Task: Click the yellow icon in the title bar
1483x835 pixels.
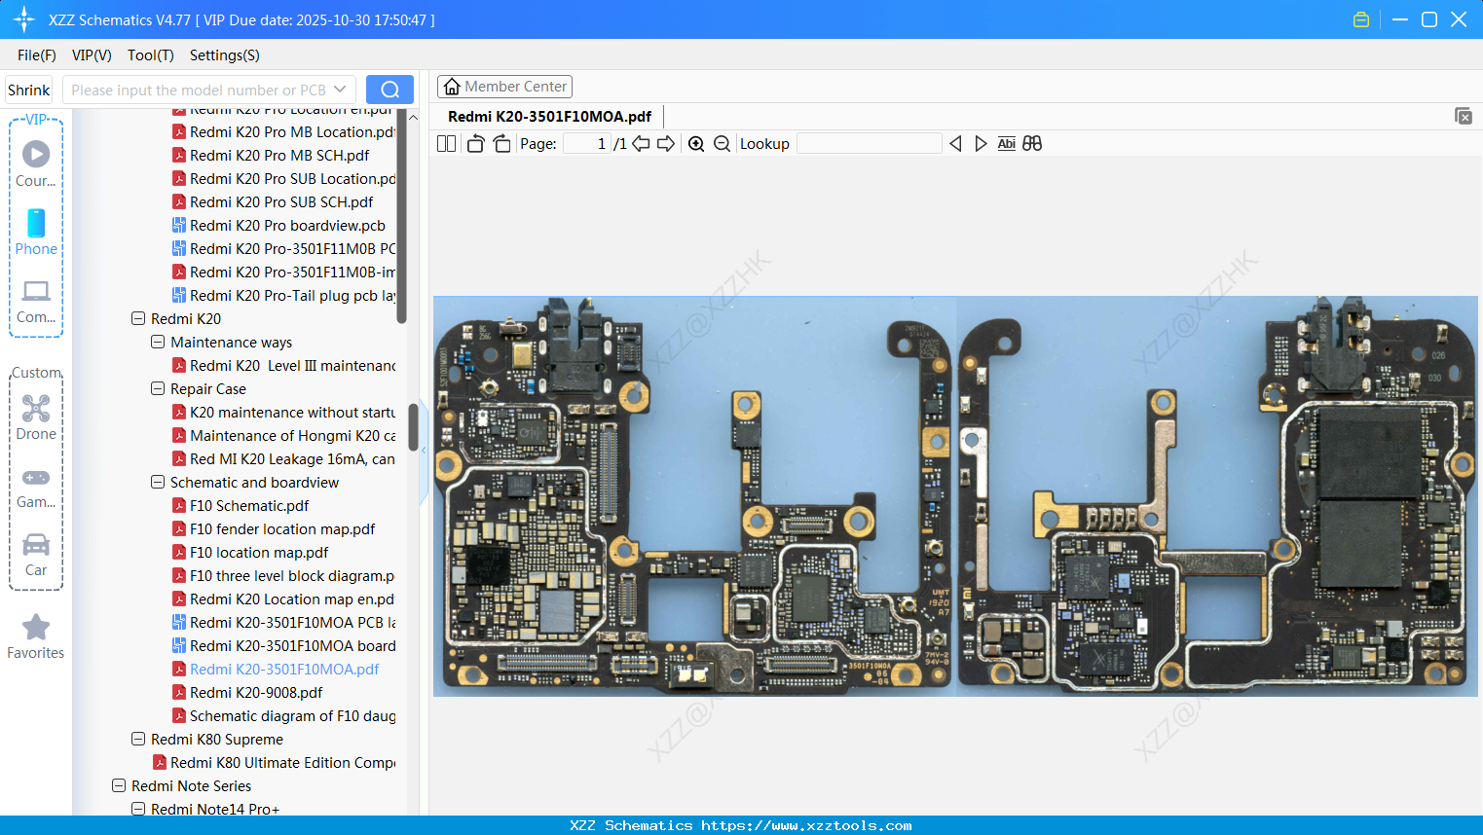Action: pyautogui.click(x=1361, y=19)
